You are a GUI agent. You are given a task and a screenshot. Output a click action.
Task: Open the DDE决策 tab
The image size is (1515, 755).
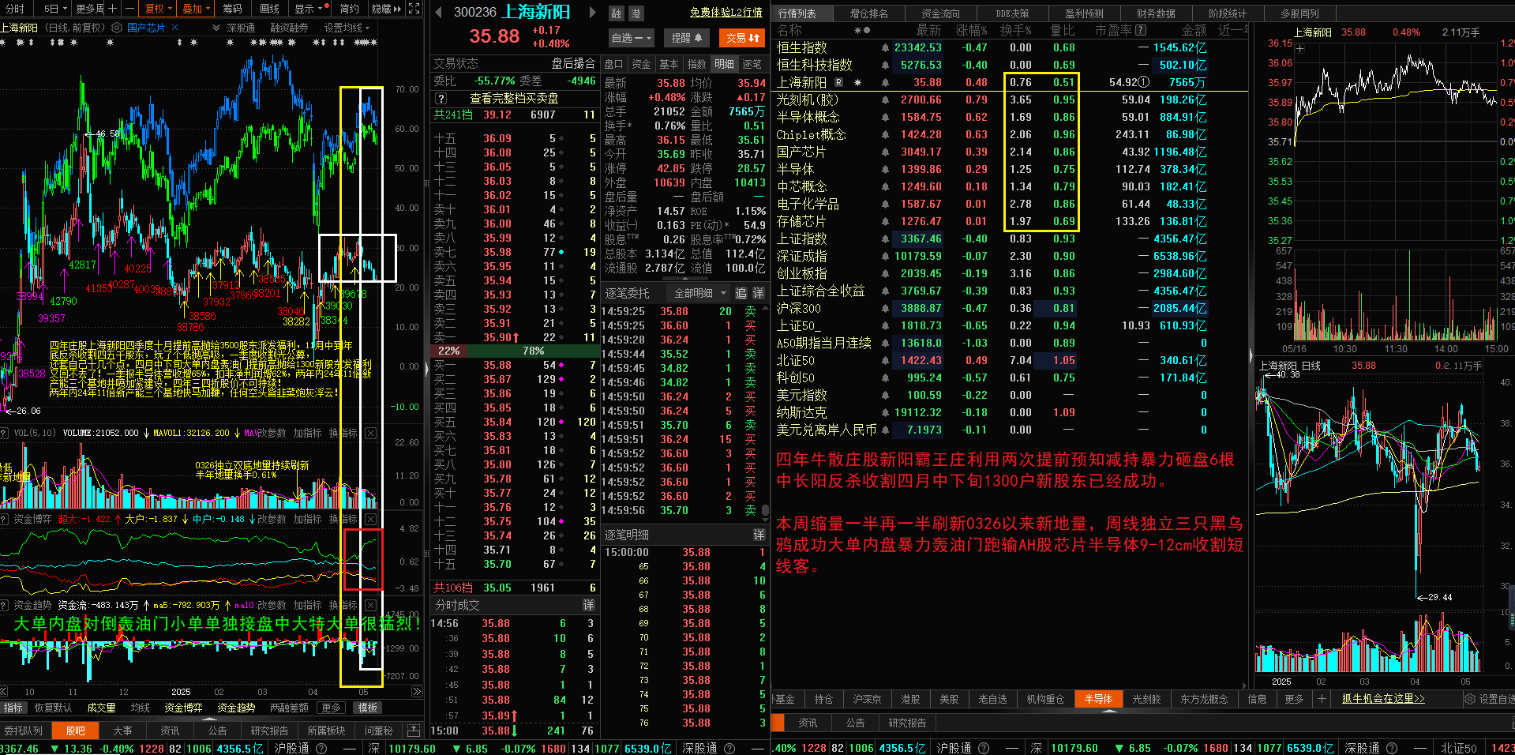click(x=1012, y=13)
